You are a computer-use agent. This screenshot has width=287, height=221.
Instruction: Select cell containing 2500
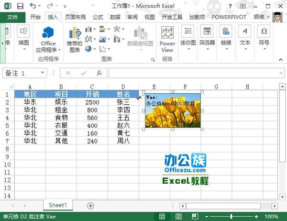pos(92,102)
